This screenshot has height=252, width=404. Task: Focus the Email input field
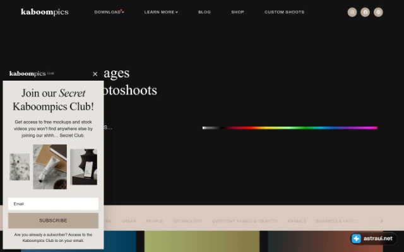point(53,204)
